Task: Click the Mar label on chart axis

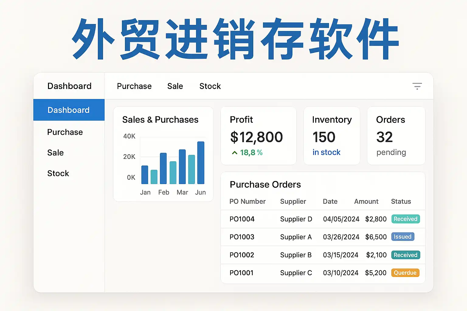Action: tap(182, 192)
